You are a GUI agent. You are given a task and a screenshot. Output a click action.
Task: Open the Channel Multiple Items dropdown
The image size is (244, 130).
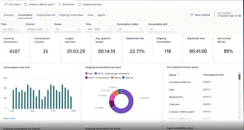pyautogui.click(x=38, y=29)
